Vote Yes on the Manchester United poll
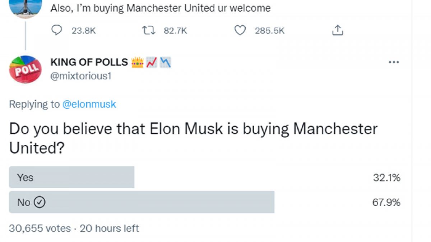Image resolution: width=431 pixels, height=242 pixels. click(x=72, y=177)
